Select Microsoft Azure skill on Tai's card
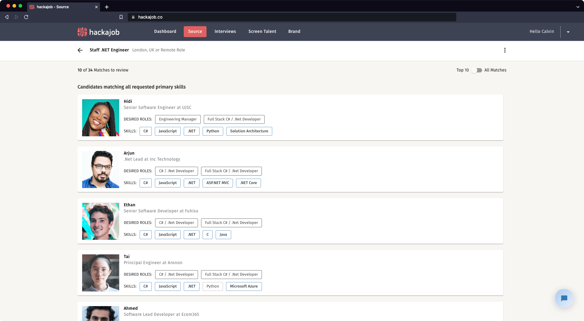This screenshot has height=321, width=584. pyautogui.click(x=244, y=286)
